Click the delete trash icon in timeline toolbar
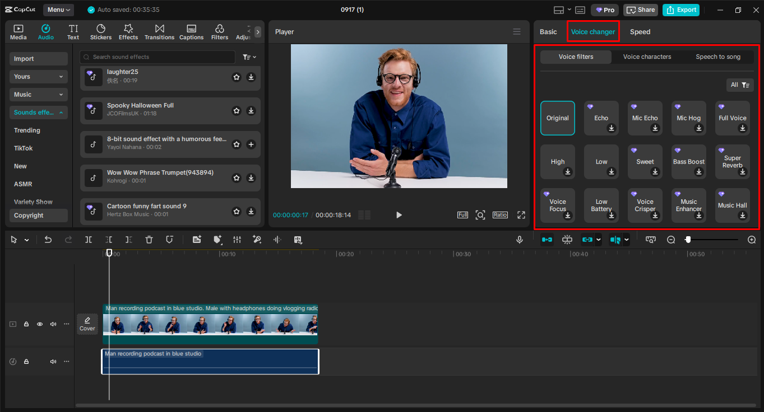 [x=149, y=240]
